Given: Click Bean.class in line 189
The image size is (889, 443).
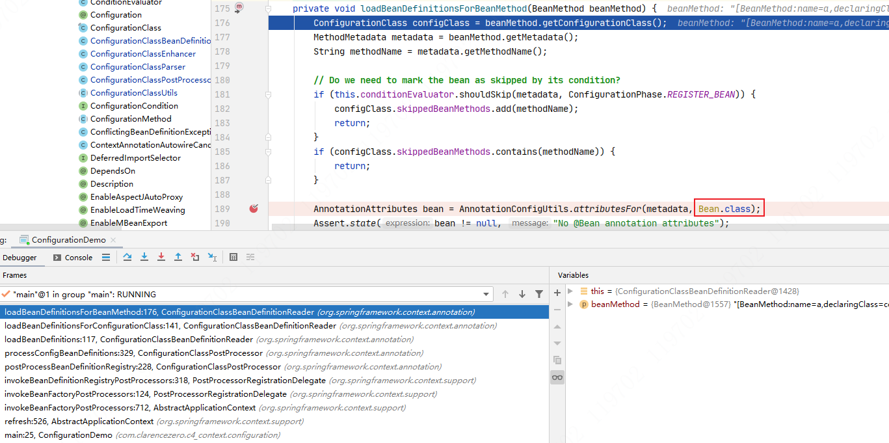Looking at the screenshot, I should click(724, 209).
